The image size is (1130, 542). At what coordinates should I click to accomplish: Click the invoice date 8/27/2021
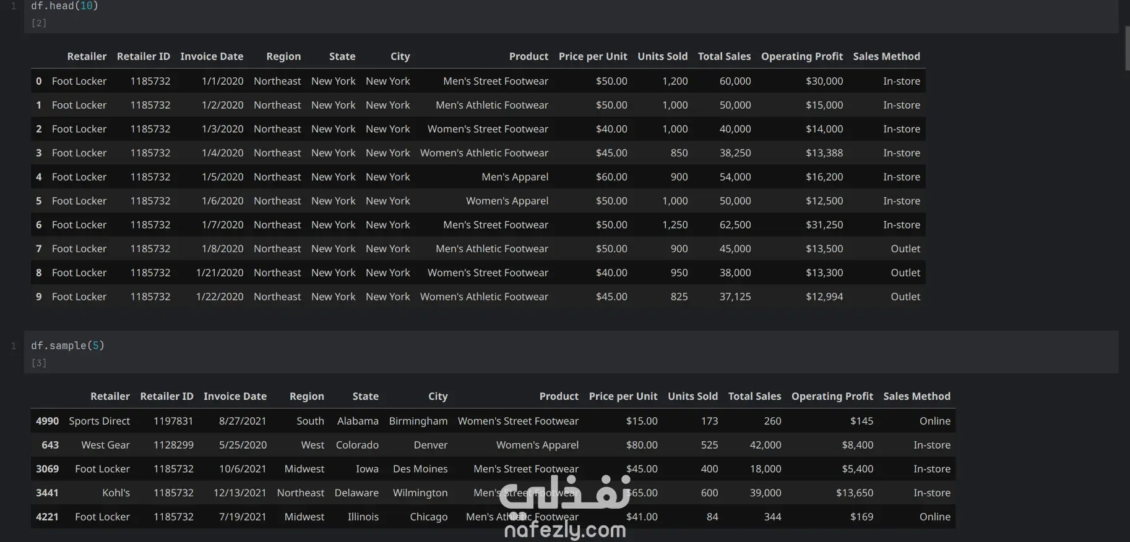(243, 421)
